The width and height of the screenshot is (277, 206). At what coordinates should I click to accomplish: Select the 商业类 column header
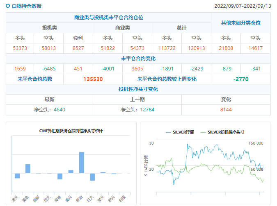[x=122, y=28]
